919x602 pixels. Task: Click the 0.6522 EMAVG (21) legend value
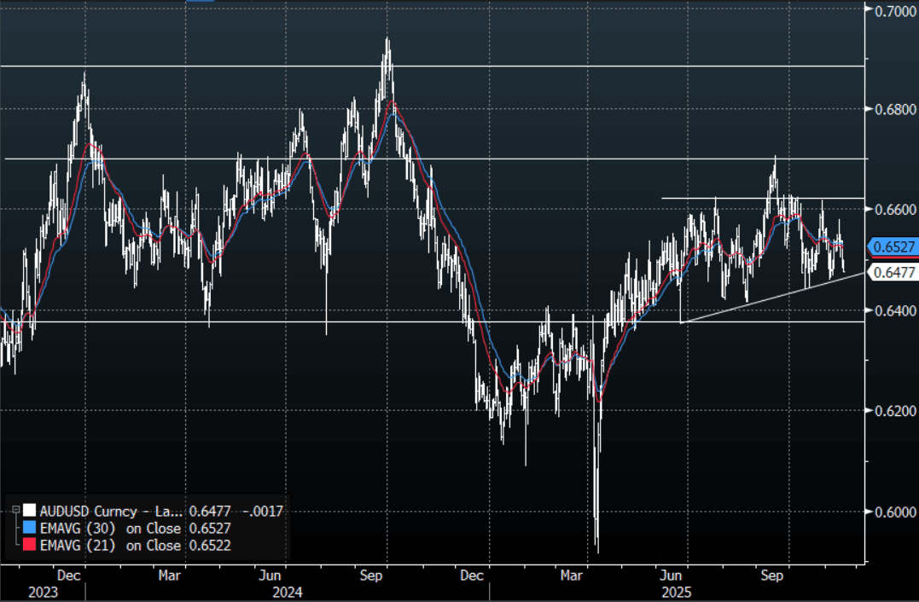click(x=208, y=546)
